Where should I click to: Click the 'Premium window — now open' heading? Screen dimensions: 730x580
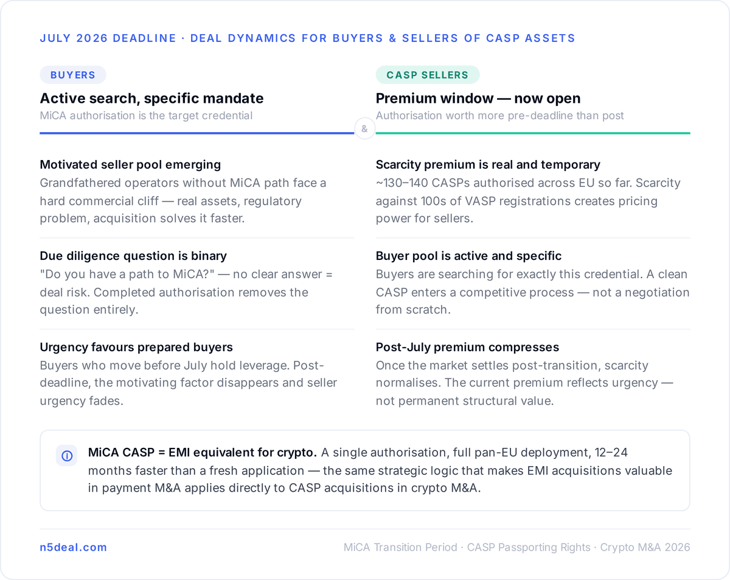pyautogui.click(x=478, y=99)
